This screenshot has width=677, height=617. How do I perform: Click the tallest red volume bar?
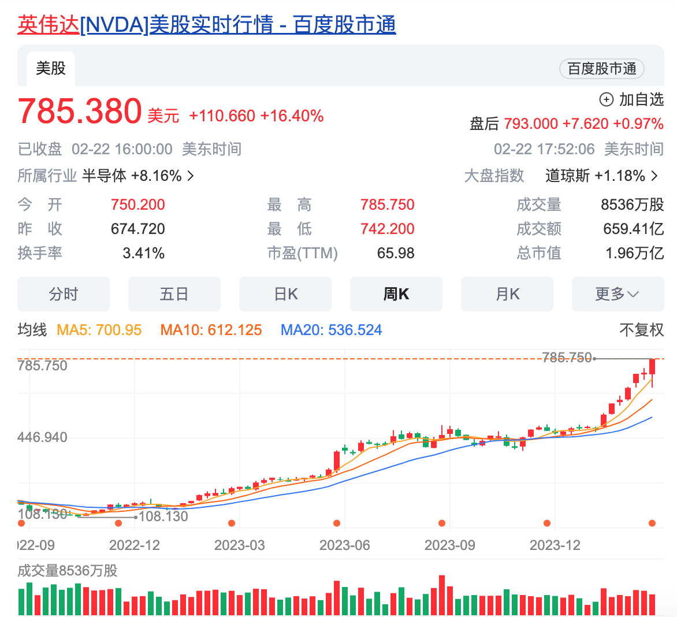pyautogui.click(x=442, y=595)
